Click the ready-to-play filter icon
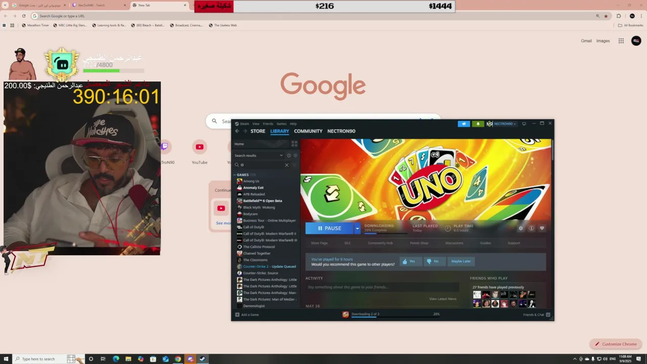Image resolution: width=647 pixels, height=364 pixels. [x=295, y=155]
